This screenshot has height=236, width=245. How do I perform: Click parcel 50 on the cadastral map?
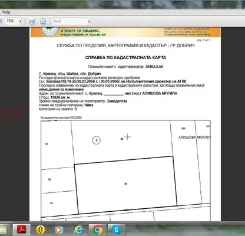point(125,184)
